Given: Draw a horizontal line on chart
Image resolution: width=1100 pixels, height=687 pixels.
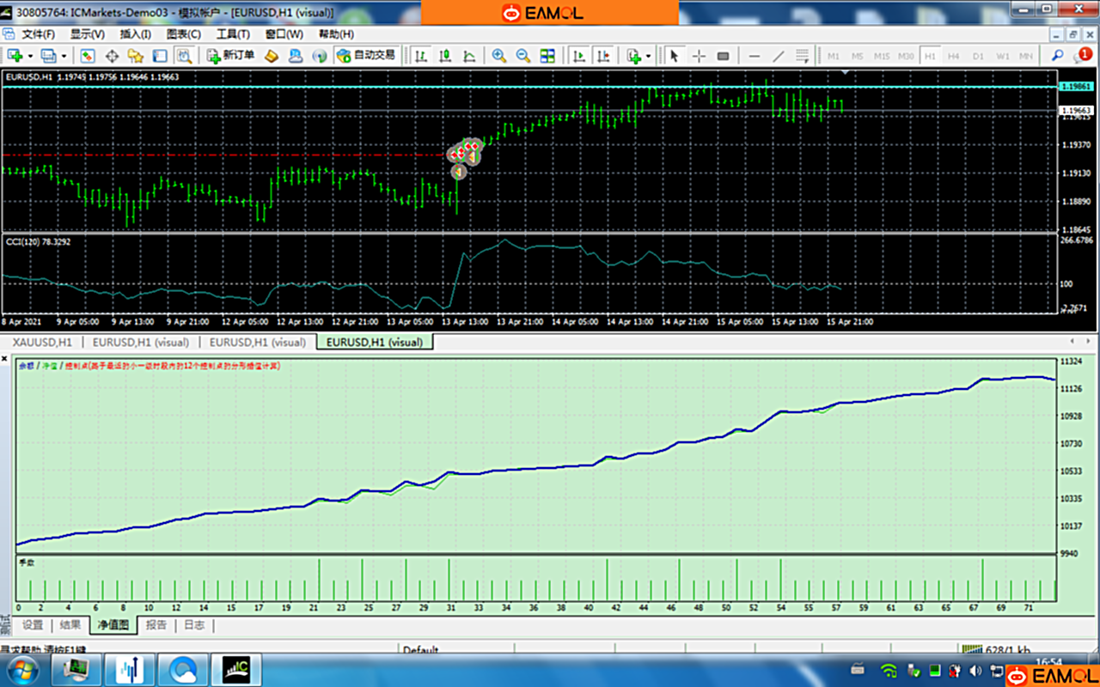Looking at the screenshot, I should tap(755, 56).
